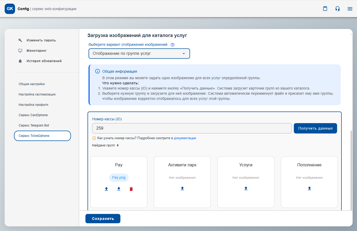
Task: Open the hamburger menu
Action: (x=350, y=9)
